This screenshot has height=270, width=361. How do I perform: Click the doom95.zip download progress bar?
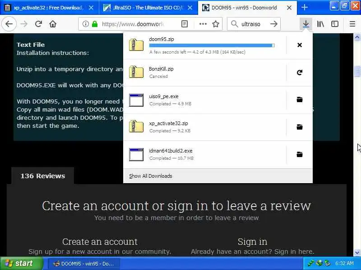[212, 45]
